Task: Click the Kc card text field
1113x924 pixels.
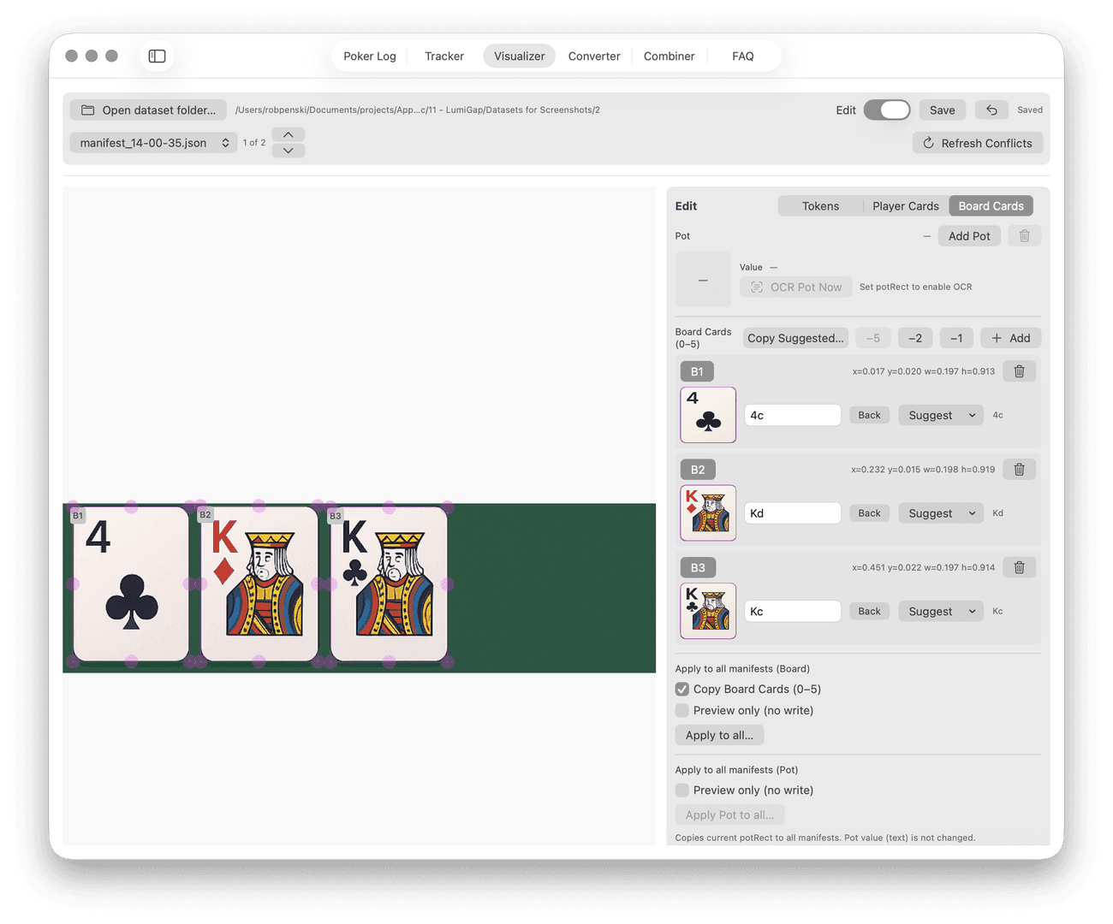Action: (x=793, y=611)
